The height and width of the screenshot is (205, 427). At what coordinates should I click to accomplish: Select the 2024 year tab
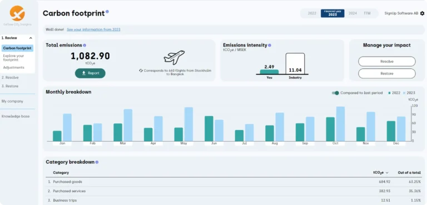coord(352,13)
